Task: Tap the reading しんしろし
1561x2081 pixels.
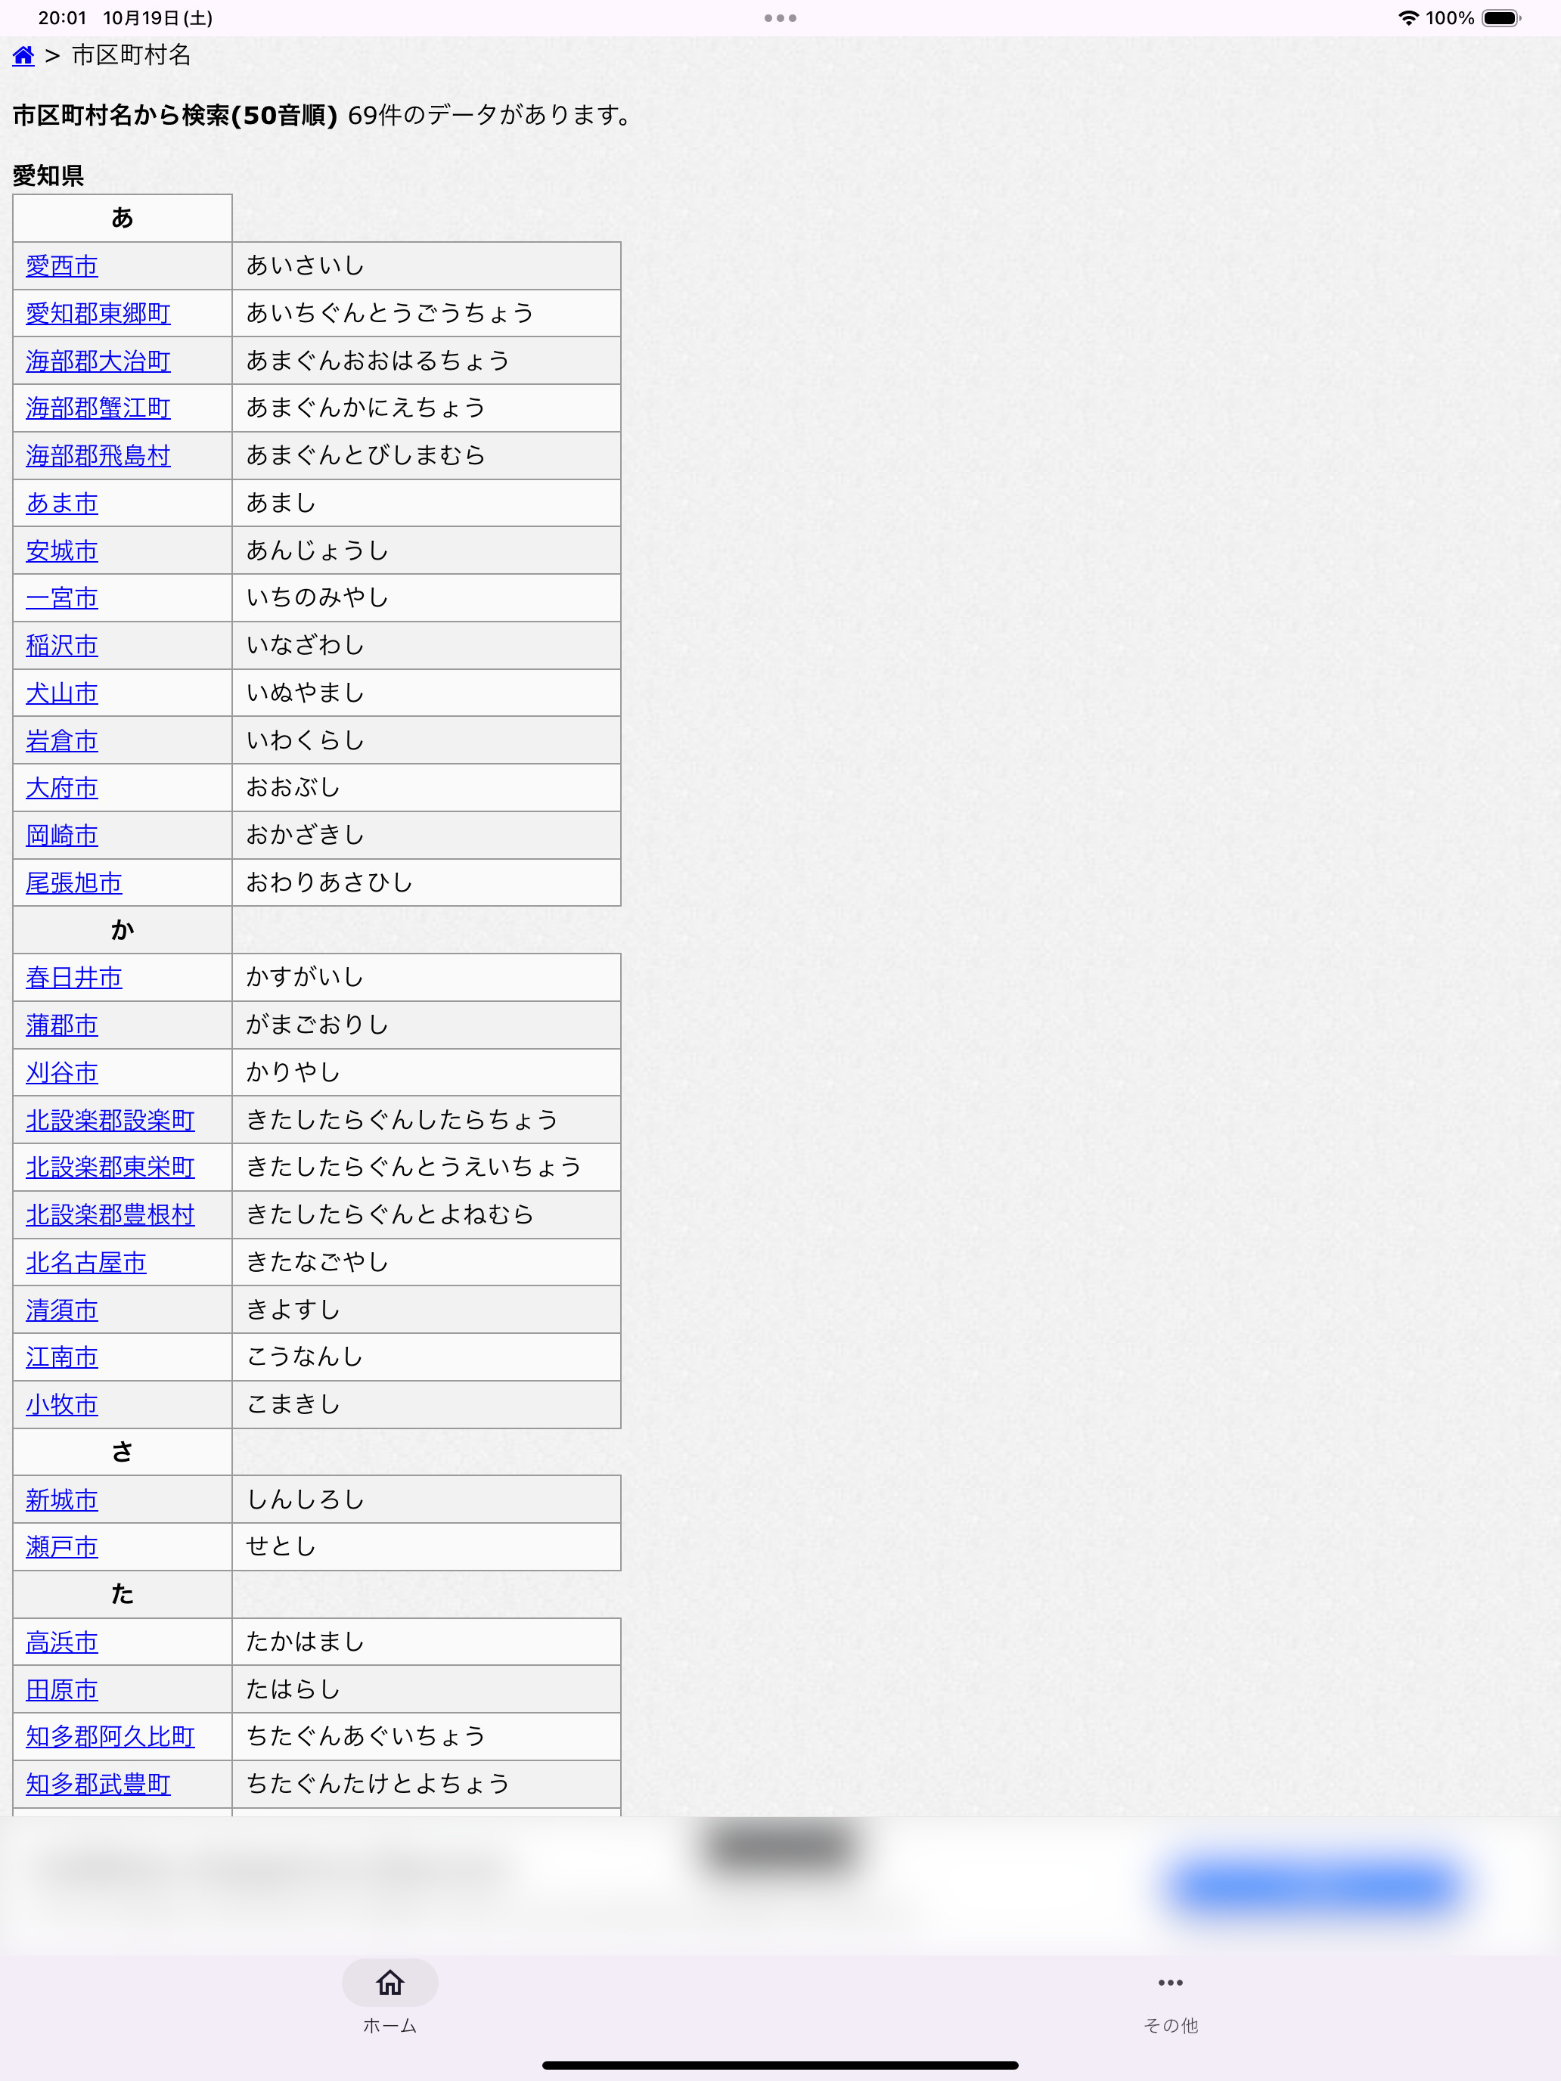Action: pos(305,1499)
